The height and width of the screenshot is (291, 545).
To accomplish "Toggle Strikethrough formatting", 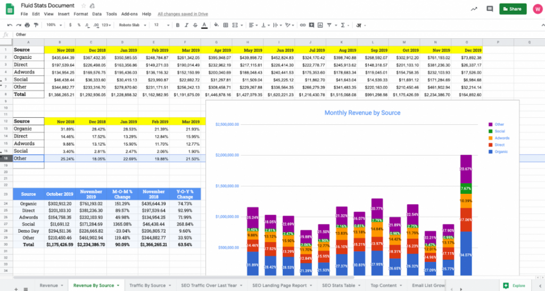I will pos(194,25).
